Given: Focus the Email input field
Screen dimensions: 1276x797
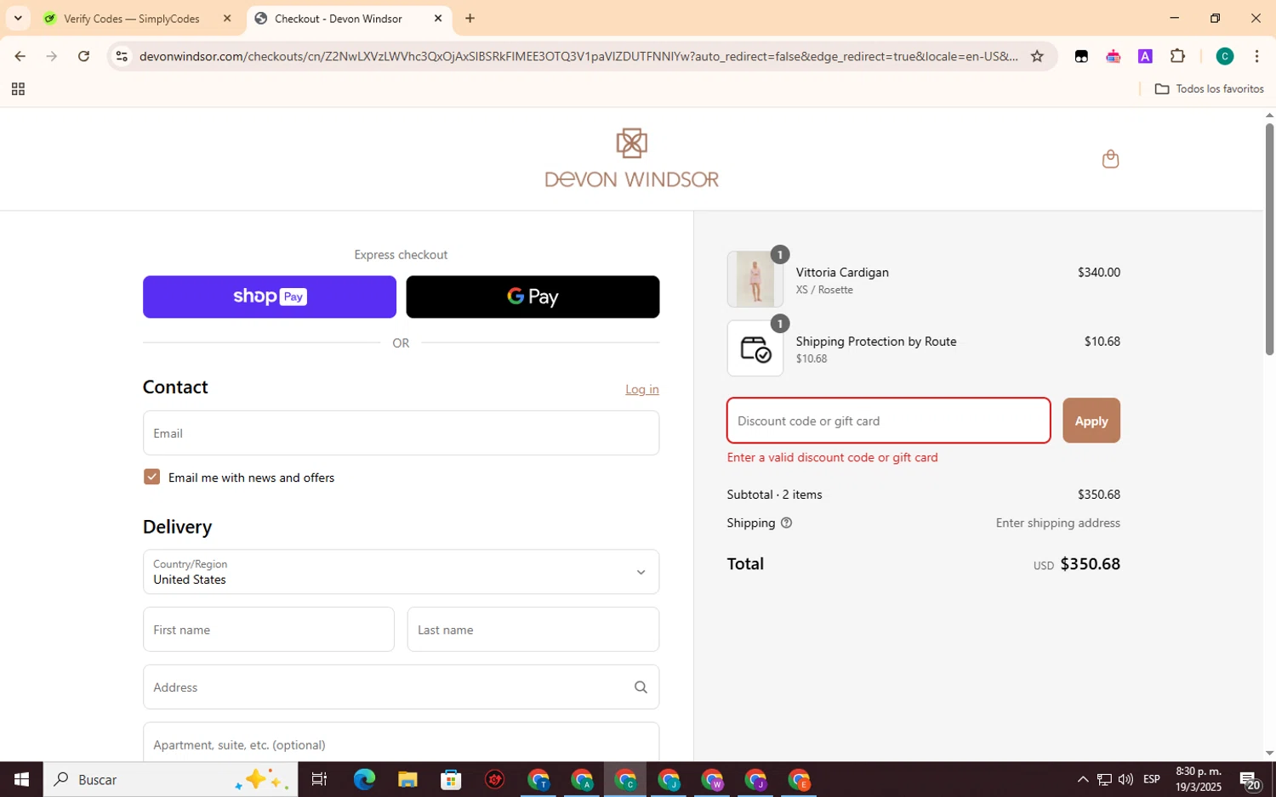Looking at the screenshot, I should (x=401, y=433).
